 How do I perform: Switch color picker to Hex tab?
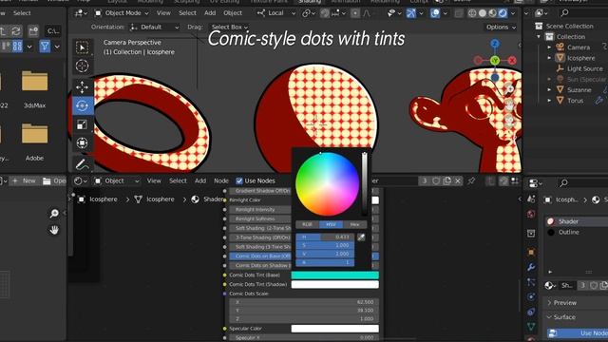[x=354, y=224]
